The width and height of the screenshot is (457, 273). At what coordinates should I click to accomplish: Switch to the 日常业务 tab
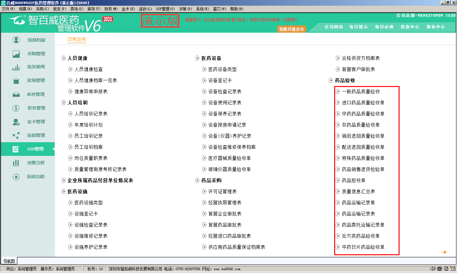(x=77, y=39)
